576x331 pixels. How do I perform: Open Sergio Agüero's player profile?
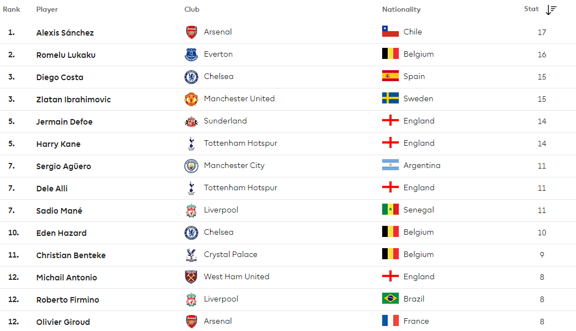tap(64, 166)
